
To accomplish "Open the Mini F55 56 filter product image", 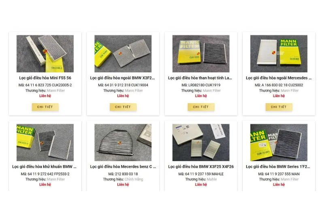I will [45, 54].
